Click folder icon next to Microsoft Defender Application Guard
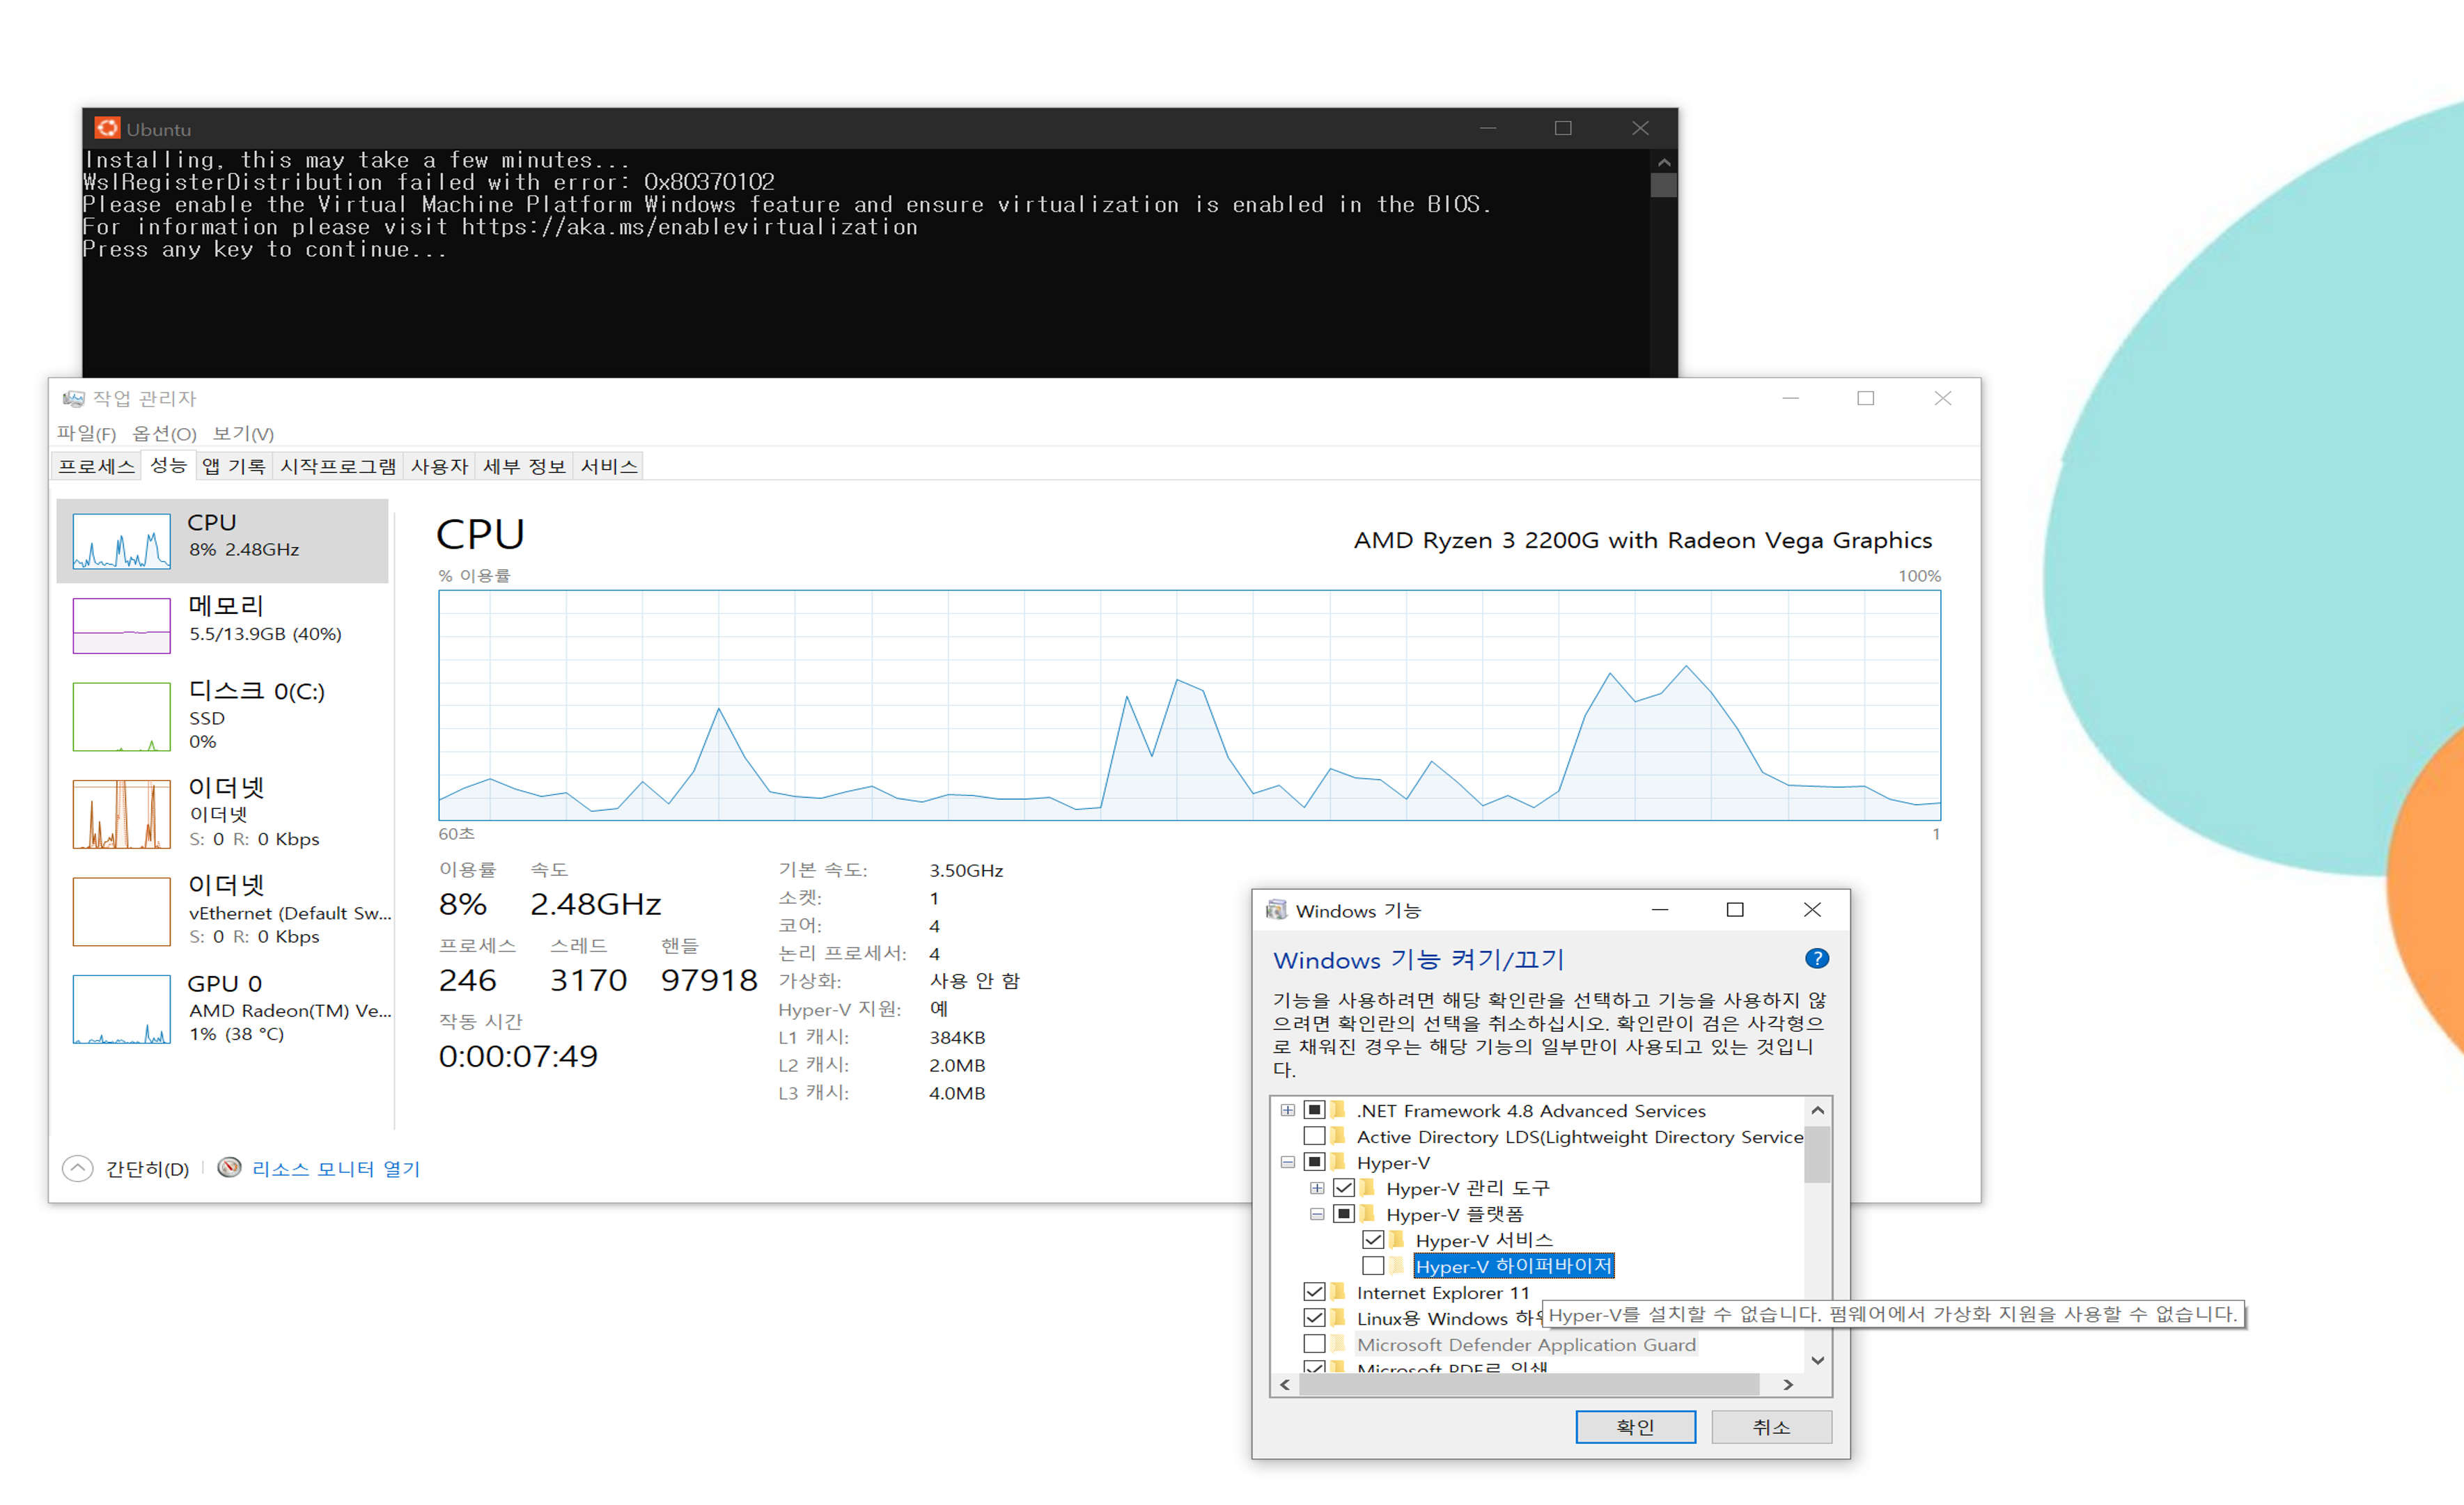The image size is (2464, 1505). click(1339, 1343)
